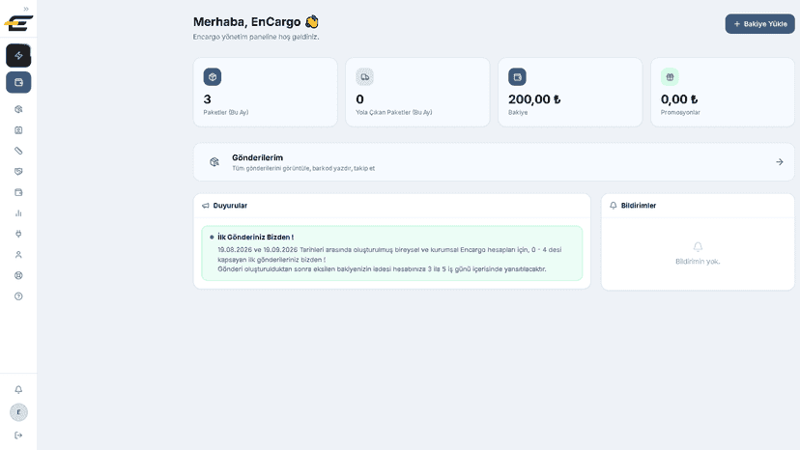Click the Bakiye card wallet icon
800x450 pixels.
(517, 77)
